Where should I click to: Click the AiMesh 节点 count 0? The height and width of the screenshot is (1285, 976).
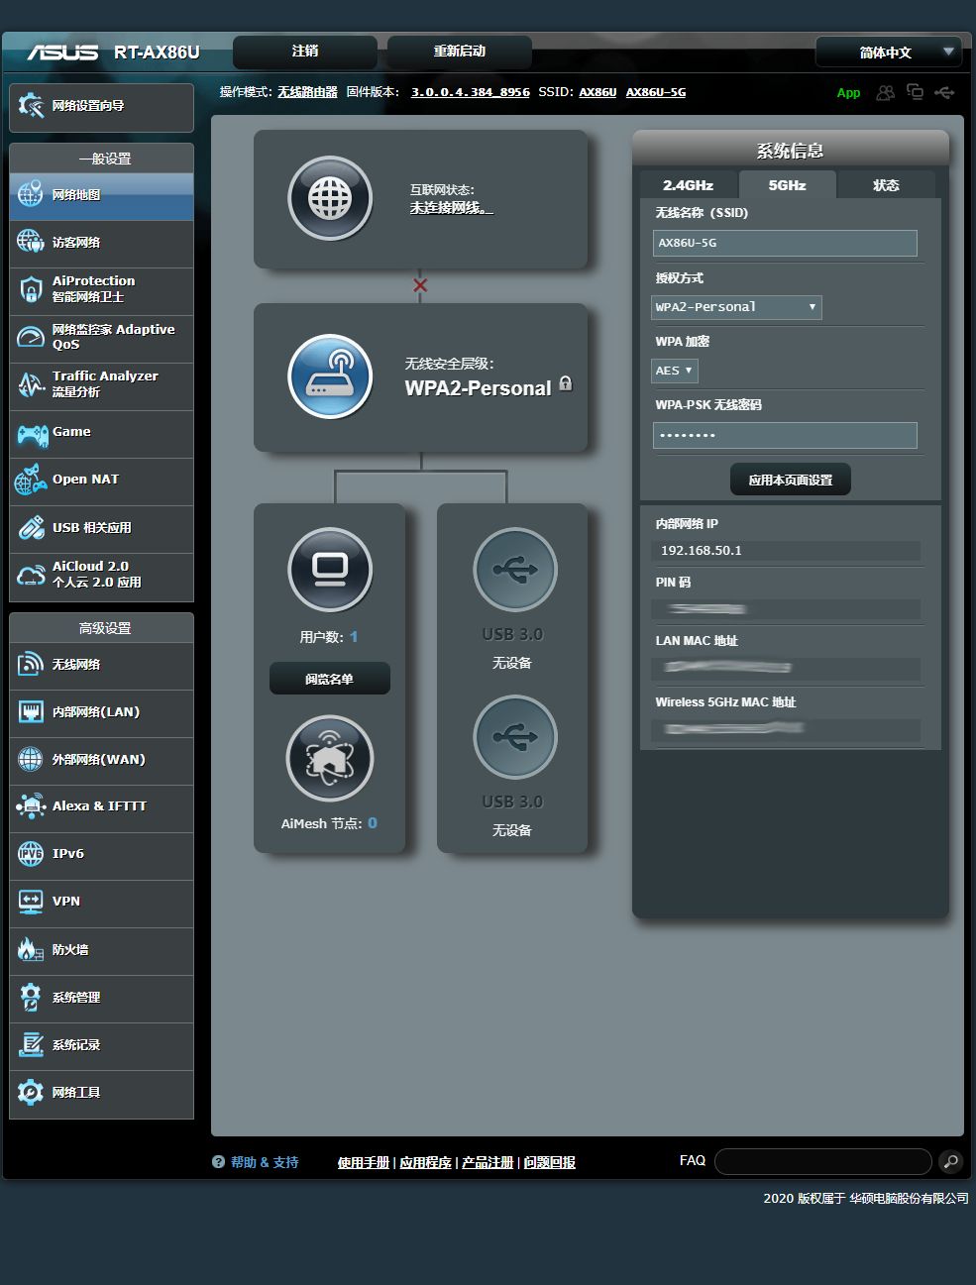tap(373, 823)
